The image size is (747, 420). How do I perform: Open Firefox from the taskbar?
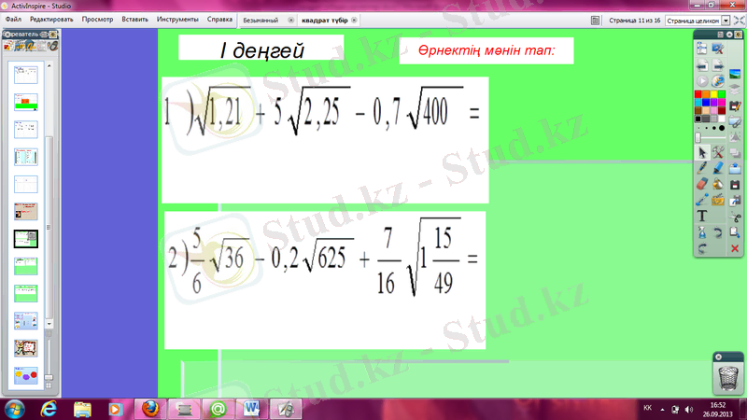tap(150, 408)
